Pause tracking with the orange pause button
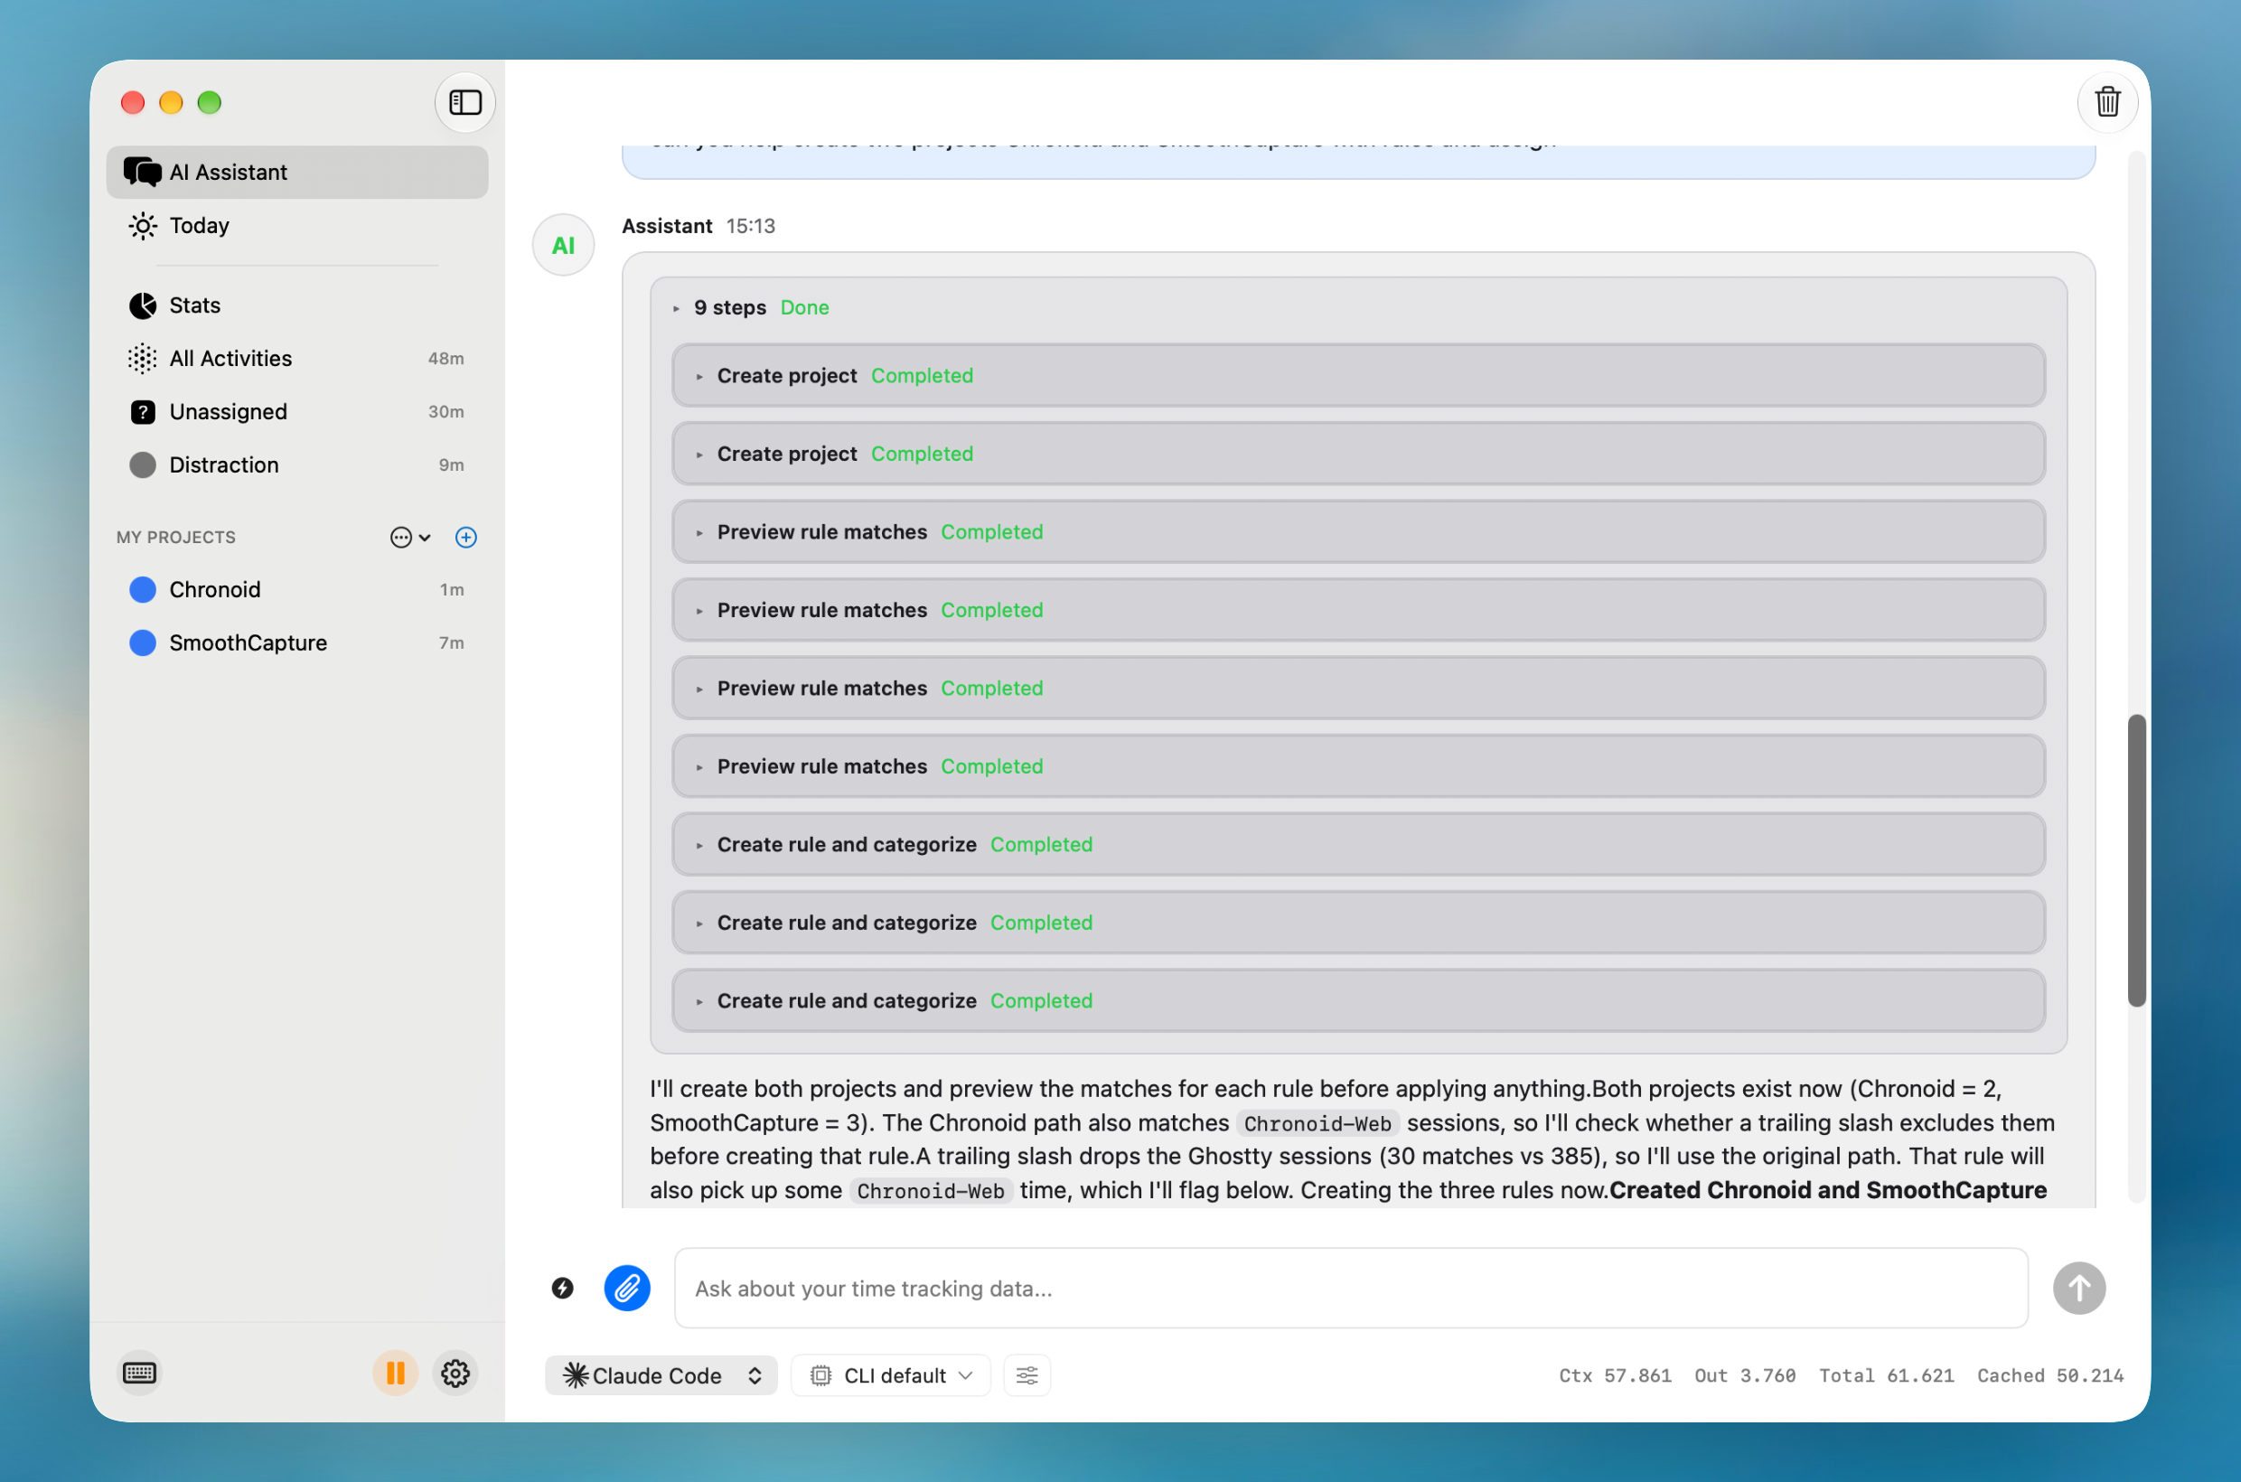 396,1374
